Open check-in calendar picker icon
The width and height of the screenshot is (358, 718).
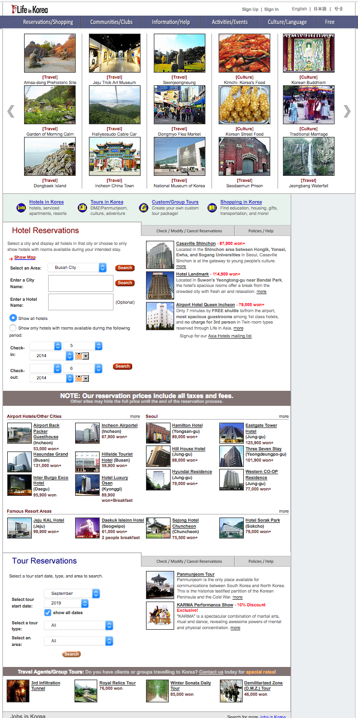[x=82, y=356]
